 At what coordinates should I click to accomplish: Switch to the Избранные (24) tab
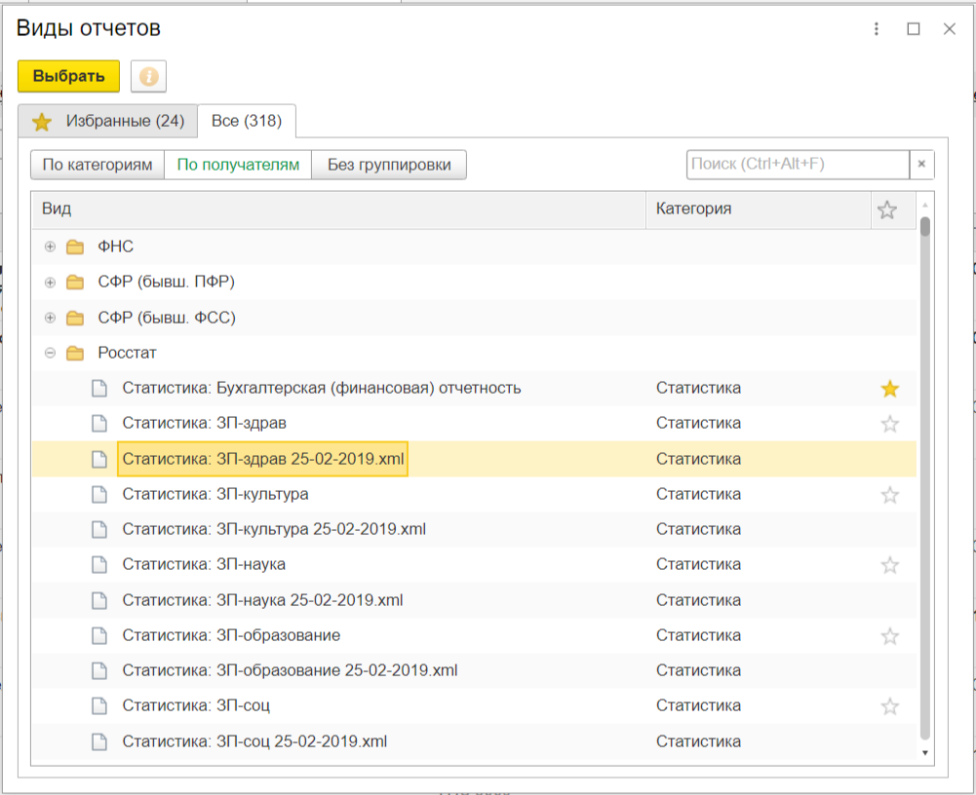pos(108,122)
